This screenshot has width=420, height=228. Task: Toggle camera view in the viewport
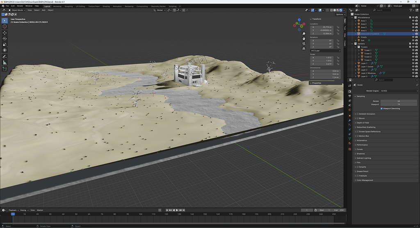304,43
